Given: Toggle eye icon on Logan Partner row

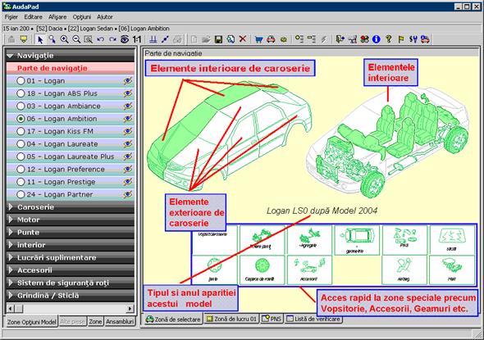Looking at the screenshot, I should 127,194.
